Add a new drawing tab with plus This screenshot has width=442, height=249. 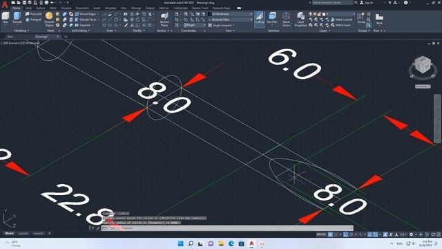click(66, 37)
